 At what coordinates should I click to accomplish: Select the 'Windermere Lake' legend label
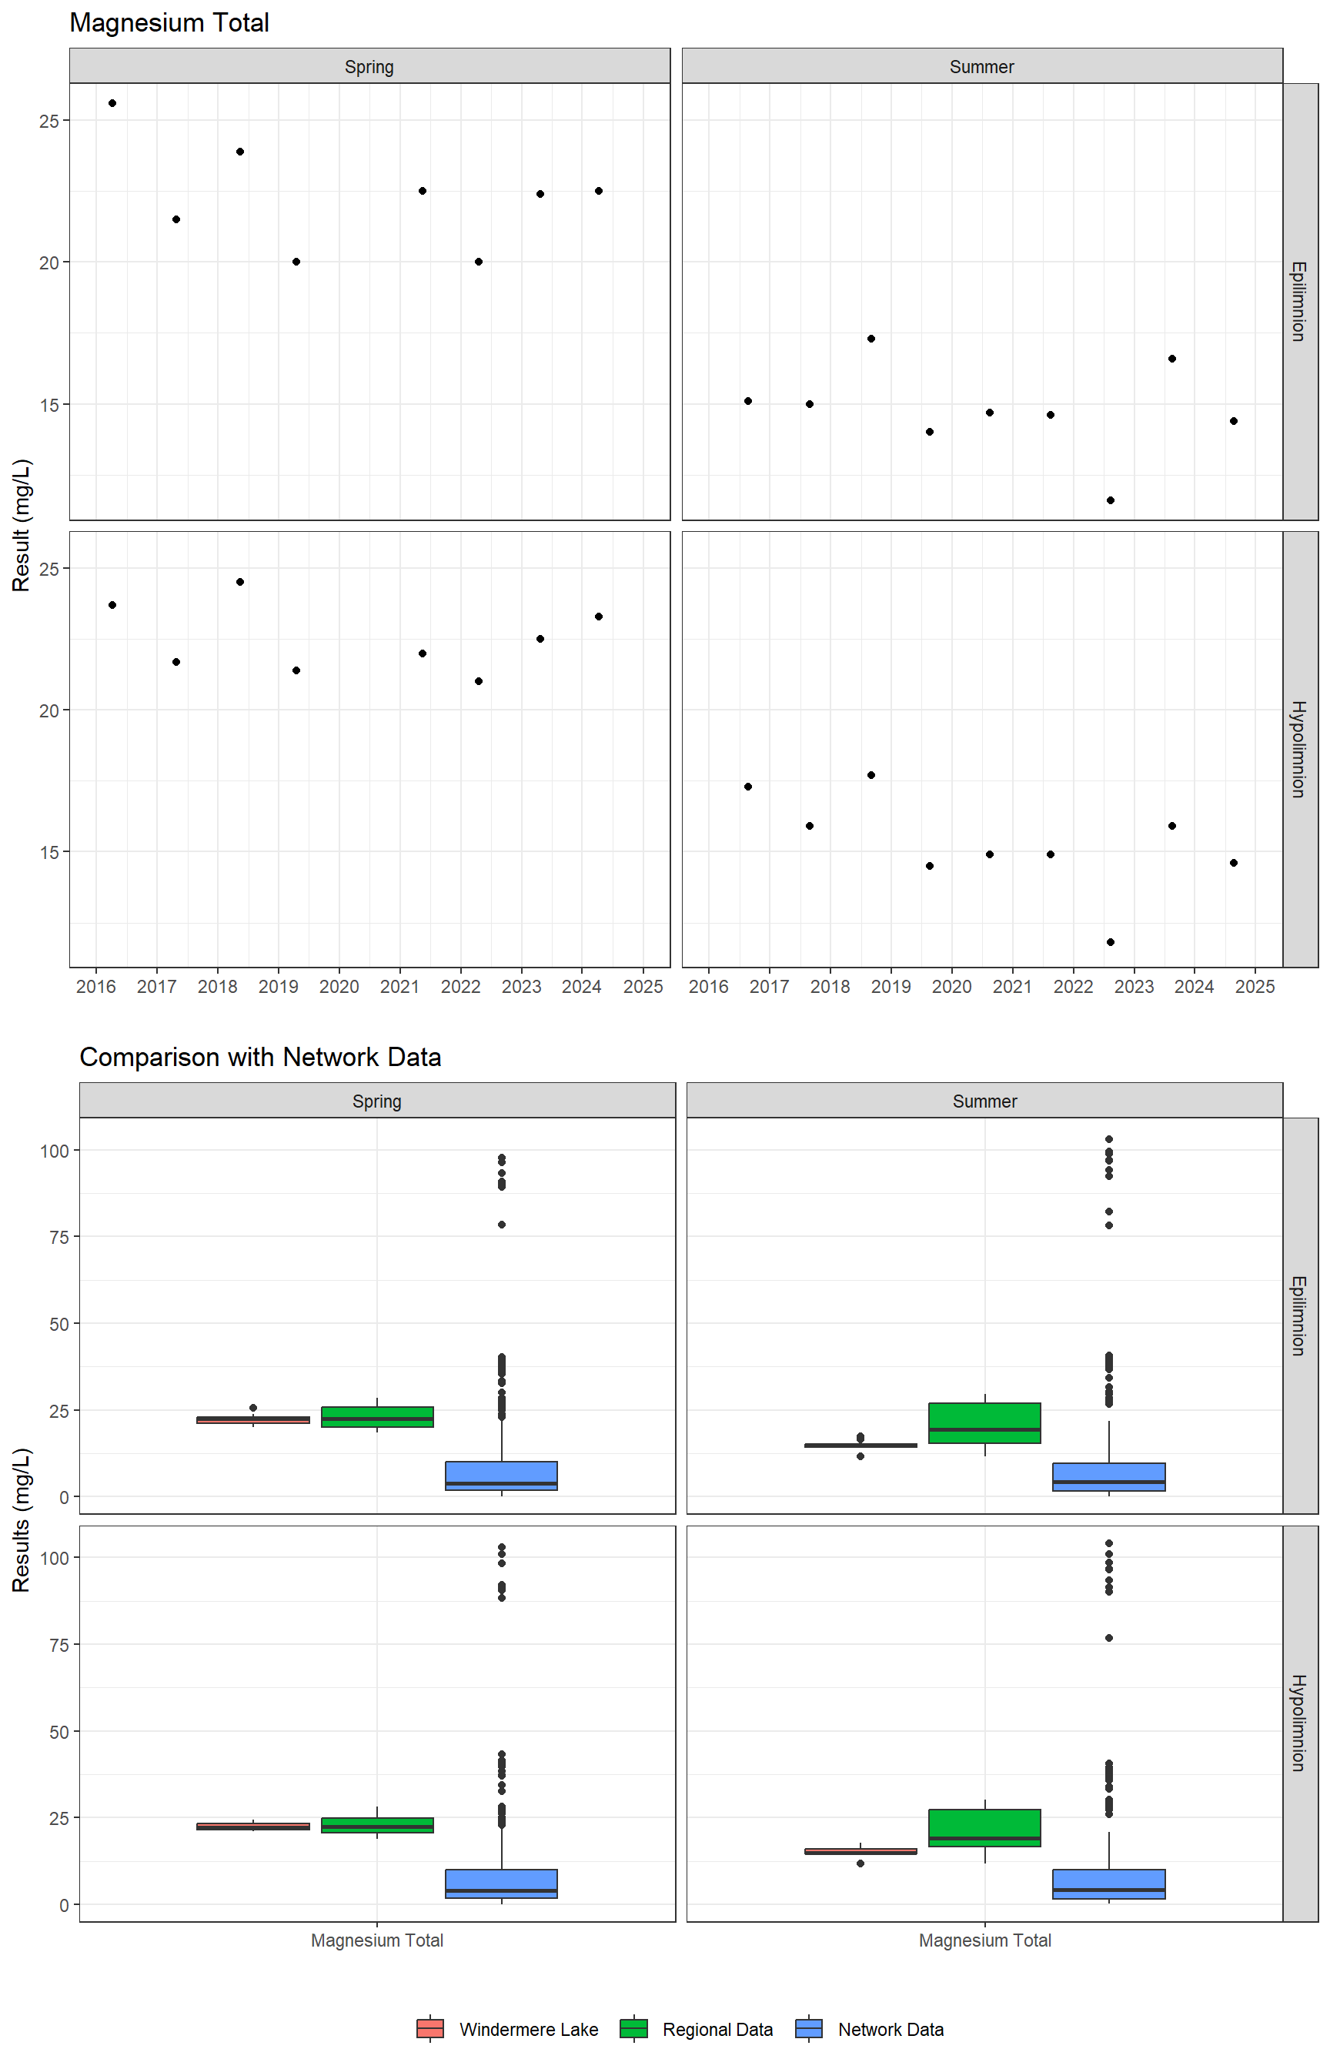tap(529, 2029)
